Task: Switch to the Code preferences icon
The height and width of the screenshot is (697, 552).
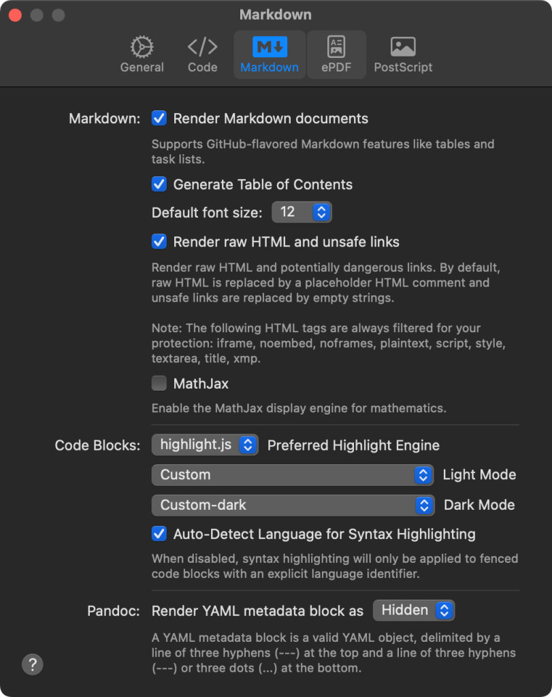Action: tap(202, 47)
